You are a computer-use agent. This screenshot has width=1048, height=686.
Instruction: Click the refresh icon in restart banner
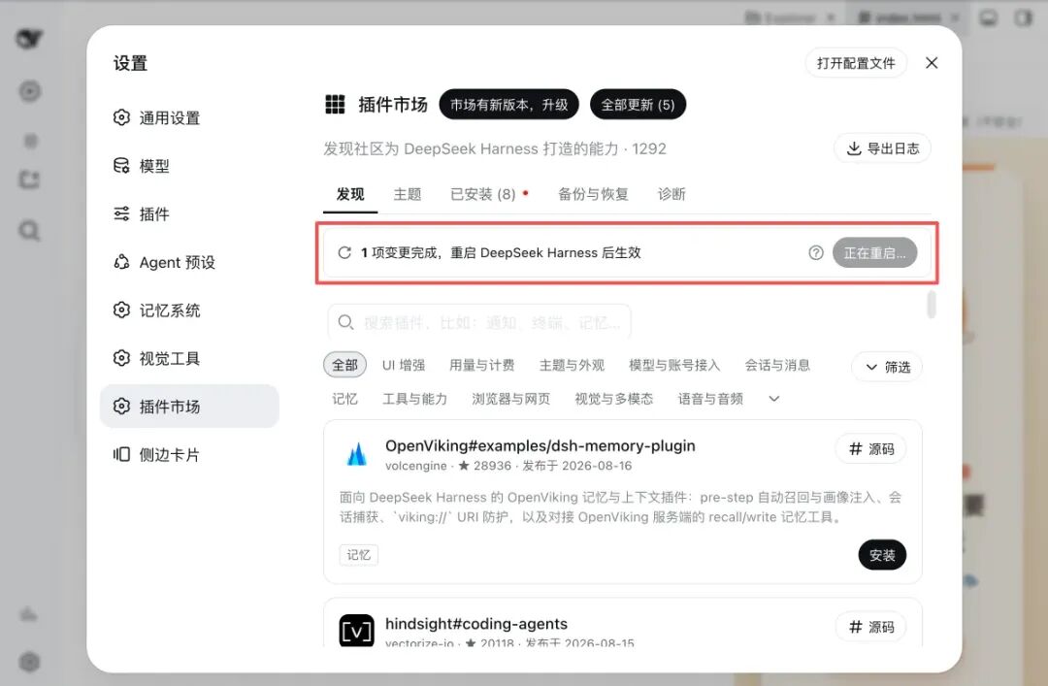344,252
